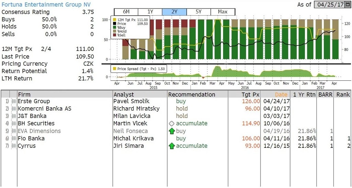This screenshot has width=352, height=188.
Task: Click the row icon next to Cyrrus
Action: click(x=14, y=146)
